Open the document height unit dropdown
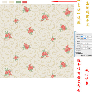 (x=89, y=46)
